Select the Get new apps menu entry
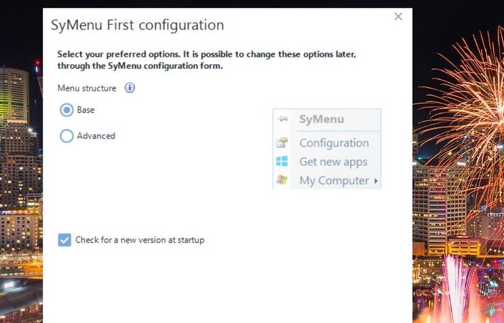The height and width of the screenshot is (323, 504). pyautogui.click(x=333, y=161)
